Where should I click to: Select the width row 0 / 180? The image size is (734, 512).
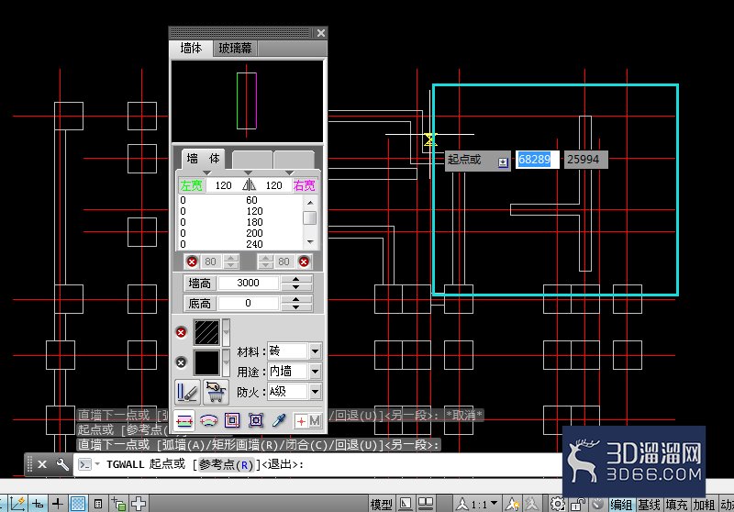(x=240, y=222)
